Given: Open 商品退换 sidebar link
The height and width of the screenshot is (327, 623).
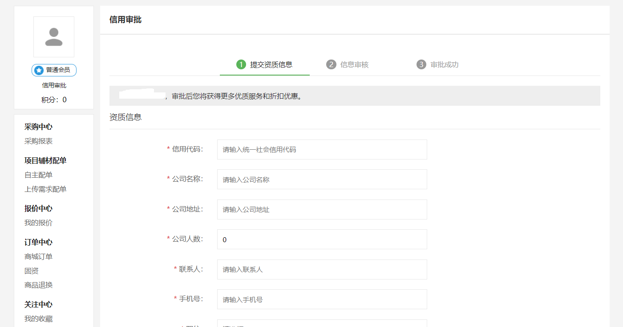Looking at the screenshot, I should (39, 285).
